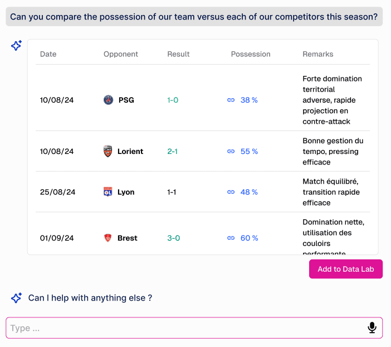
Task: Click the Brest team crest icon
Action: pos(108,238)
